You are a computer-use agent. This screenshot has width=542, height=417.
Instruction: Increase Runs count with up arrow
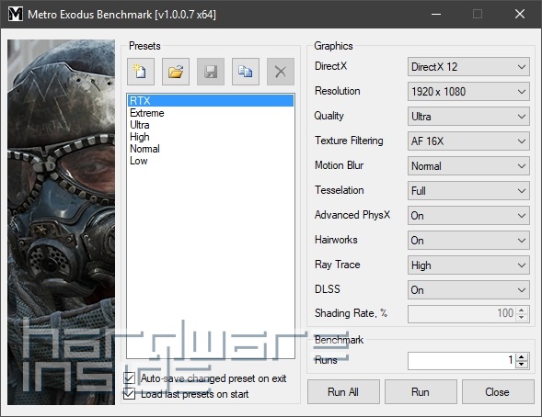tap(522, 356)
